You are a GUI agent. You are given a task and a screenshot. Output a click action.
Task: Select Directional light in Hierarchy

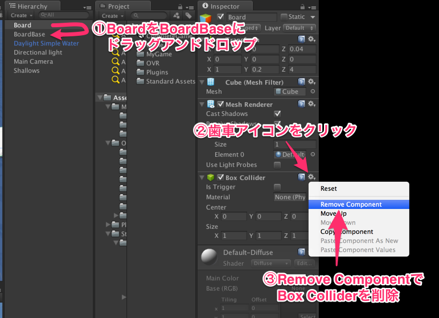38,52
